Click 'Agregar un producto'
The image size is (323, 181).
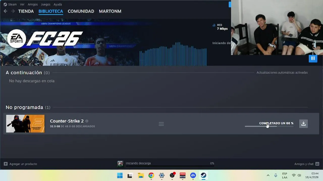pyautogui.click(x=23, y=164)
